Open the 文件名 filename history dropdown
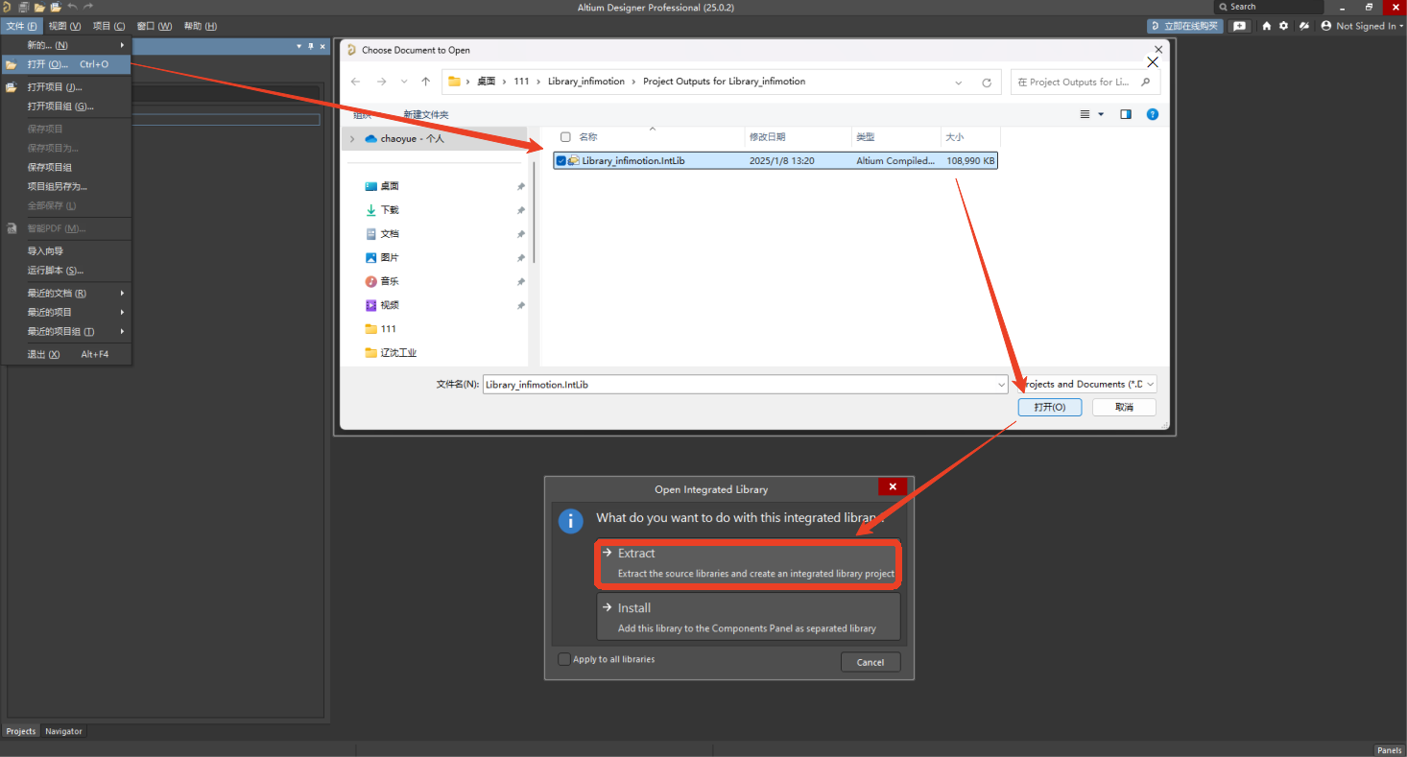 point(1001,385)
